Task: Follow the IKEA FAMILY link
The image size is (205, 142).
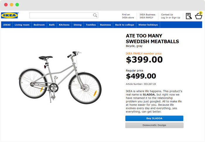Action: (146, 18)
